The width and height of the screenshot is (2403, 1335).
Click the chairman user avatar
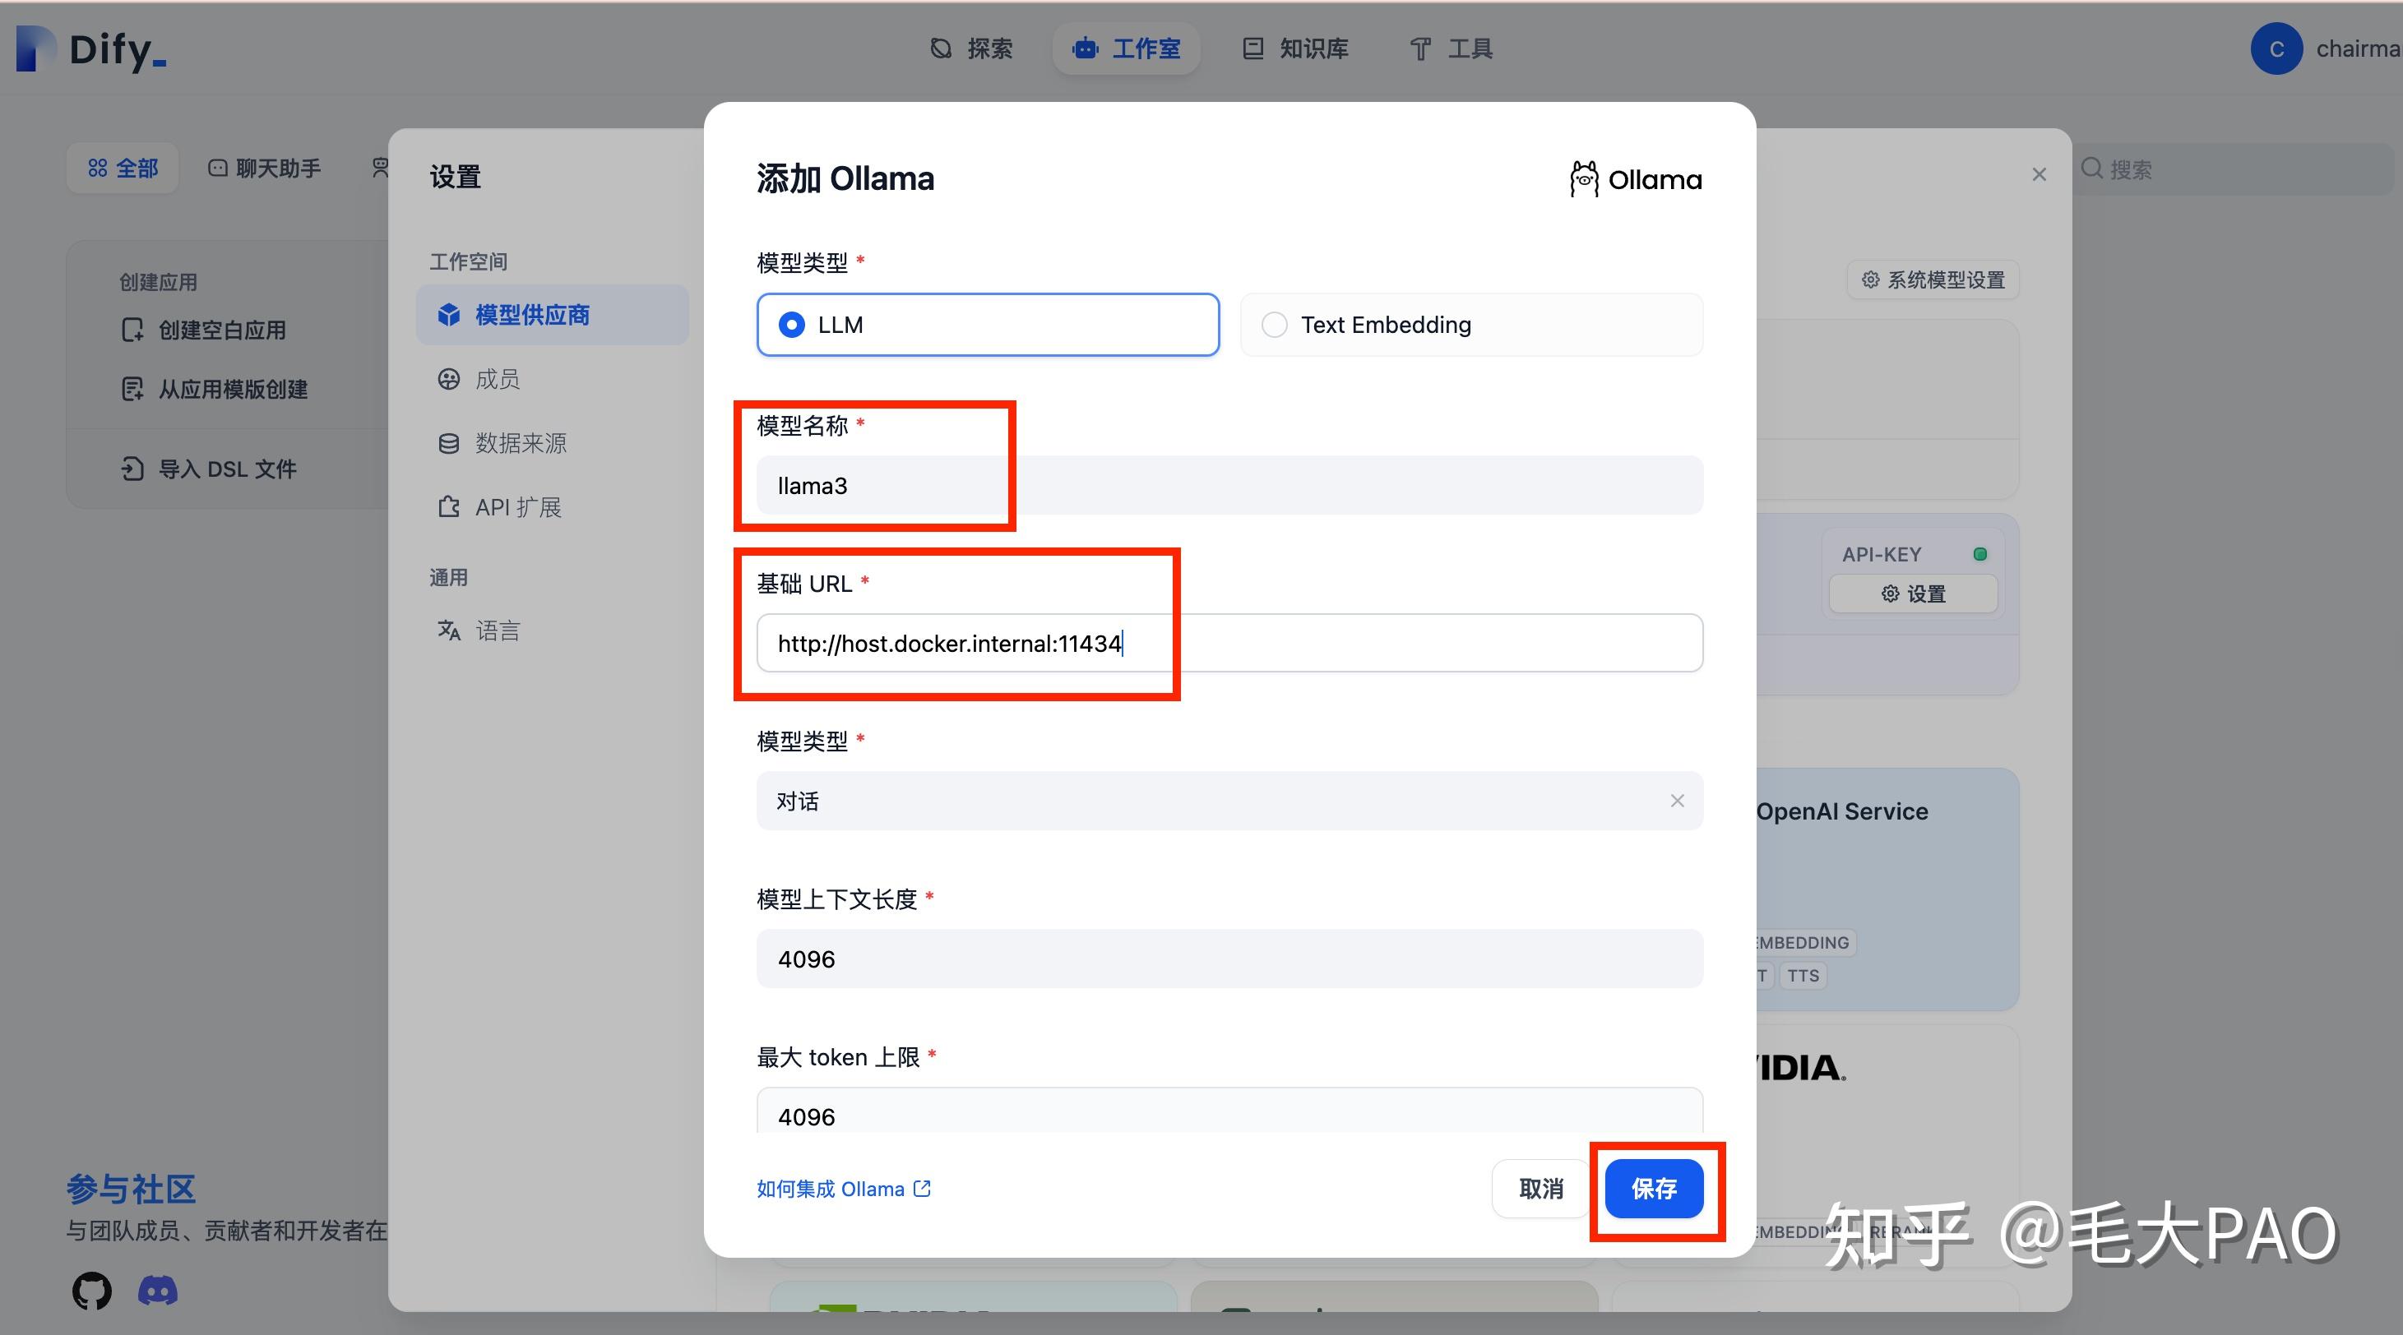[x=2276, y=49]
